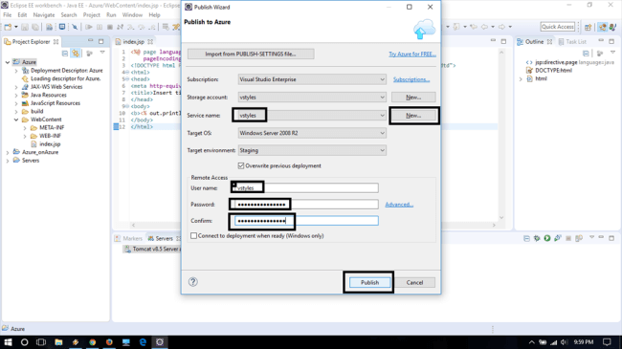Open the Window menu
622x349 pixels.
(x=132, y=15)
